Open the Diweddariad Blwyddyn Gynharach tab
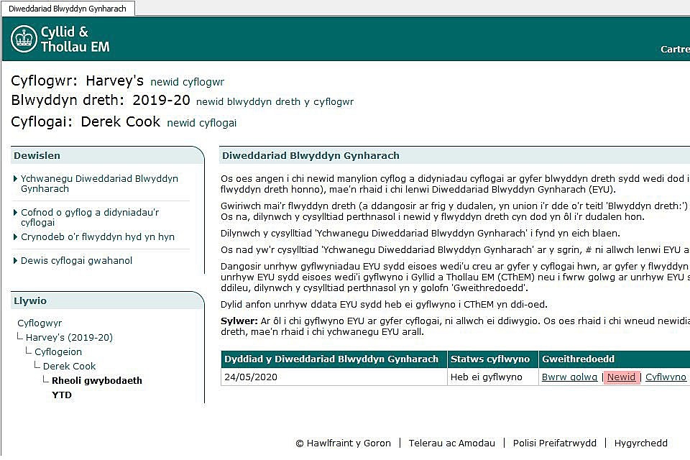 click(68, 9)
